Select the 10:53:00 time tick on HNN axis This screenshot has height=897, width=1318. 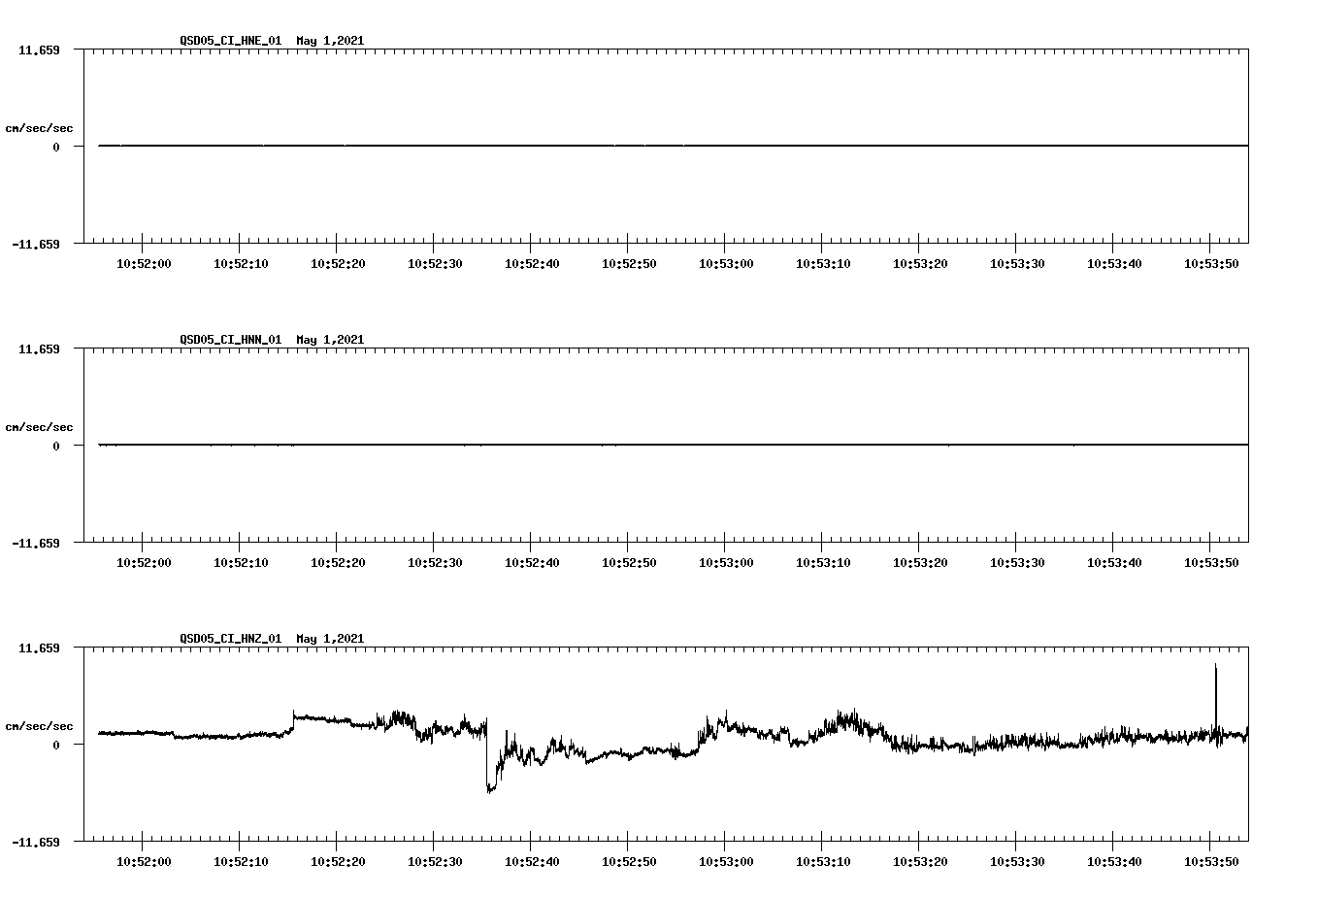coord(724,561)
